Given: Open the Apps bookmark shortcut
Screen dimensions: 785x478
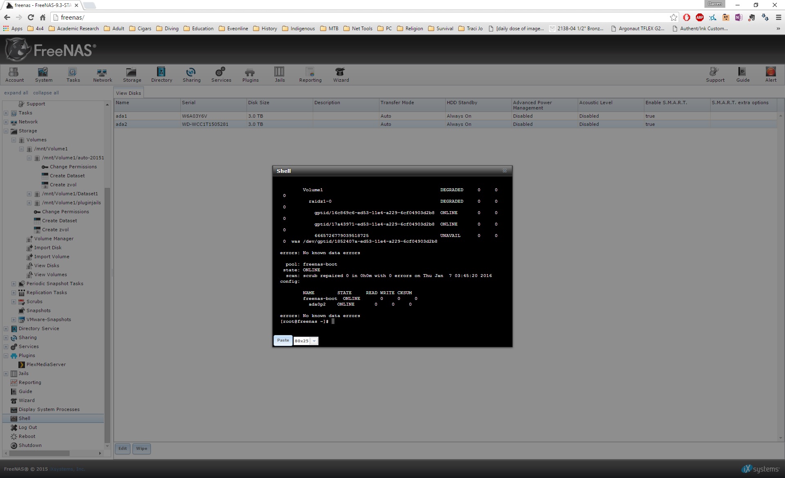Looking at the screenshot, I should click(13, 29).
